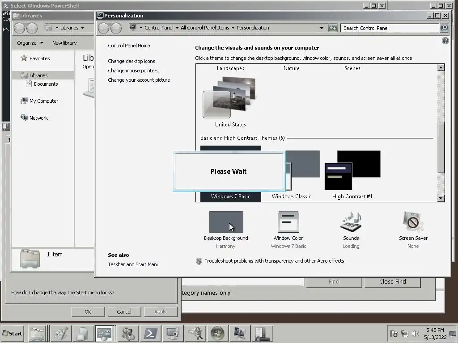This screenshot has width=458, height=343.
Task: Click Personalization window Forward arrow
Action: (x=116, y=28)
